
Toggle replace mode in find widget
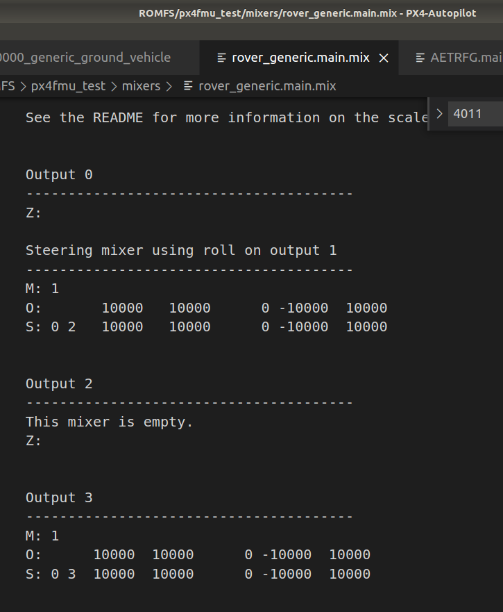coord(439,114)
